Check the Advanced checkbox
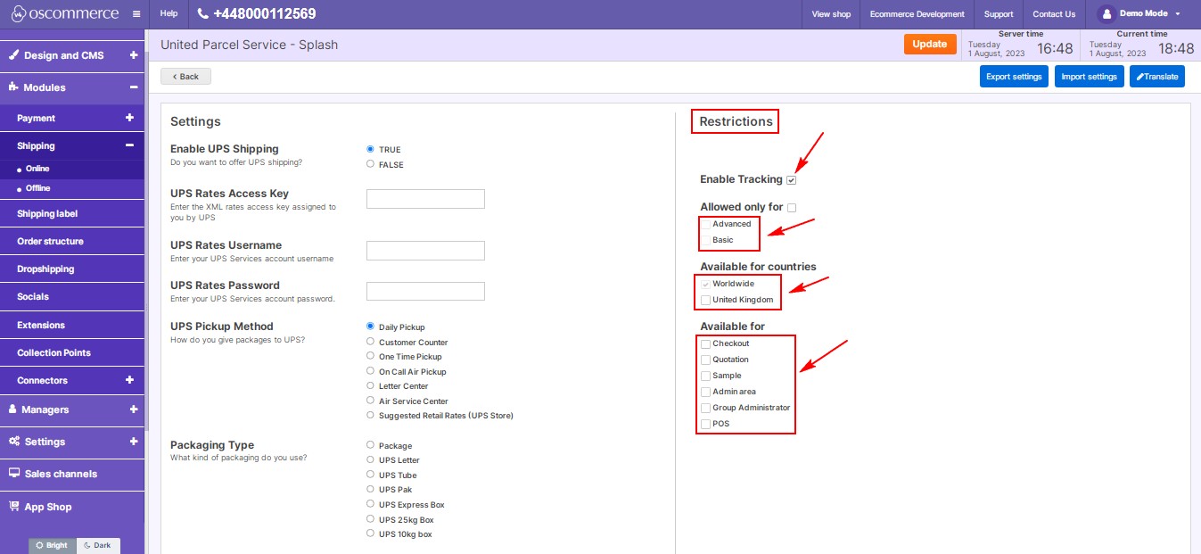Image resolution: width=1201 pixels, height=554 pixels. (x=705, y=224)
